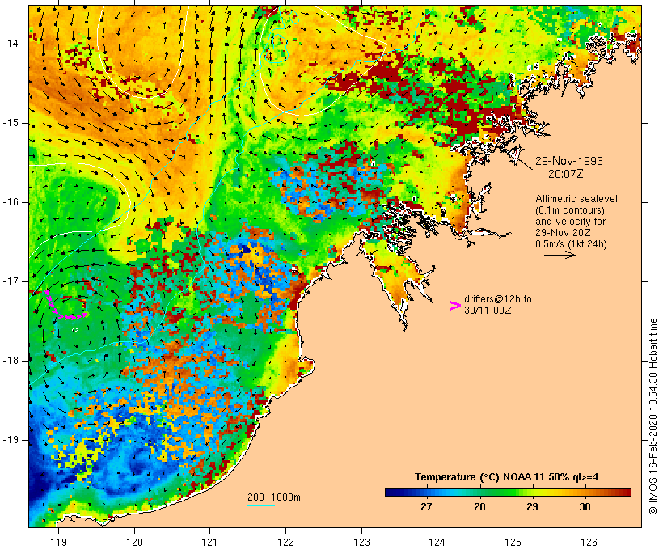Image resolution: width=663 pixels, height=550 pixels.
Task: Click the latitude axis label -16
Action: 10,202
